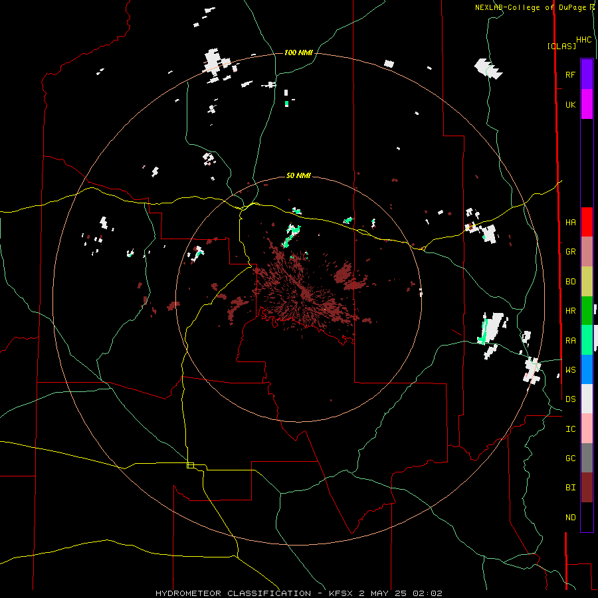Click the DS dry snow white swatch
This screenshot has width=598, height=598.
tap(587, 399)
